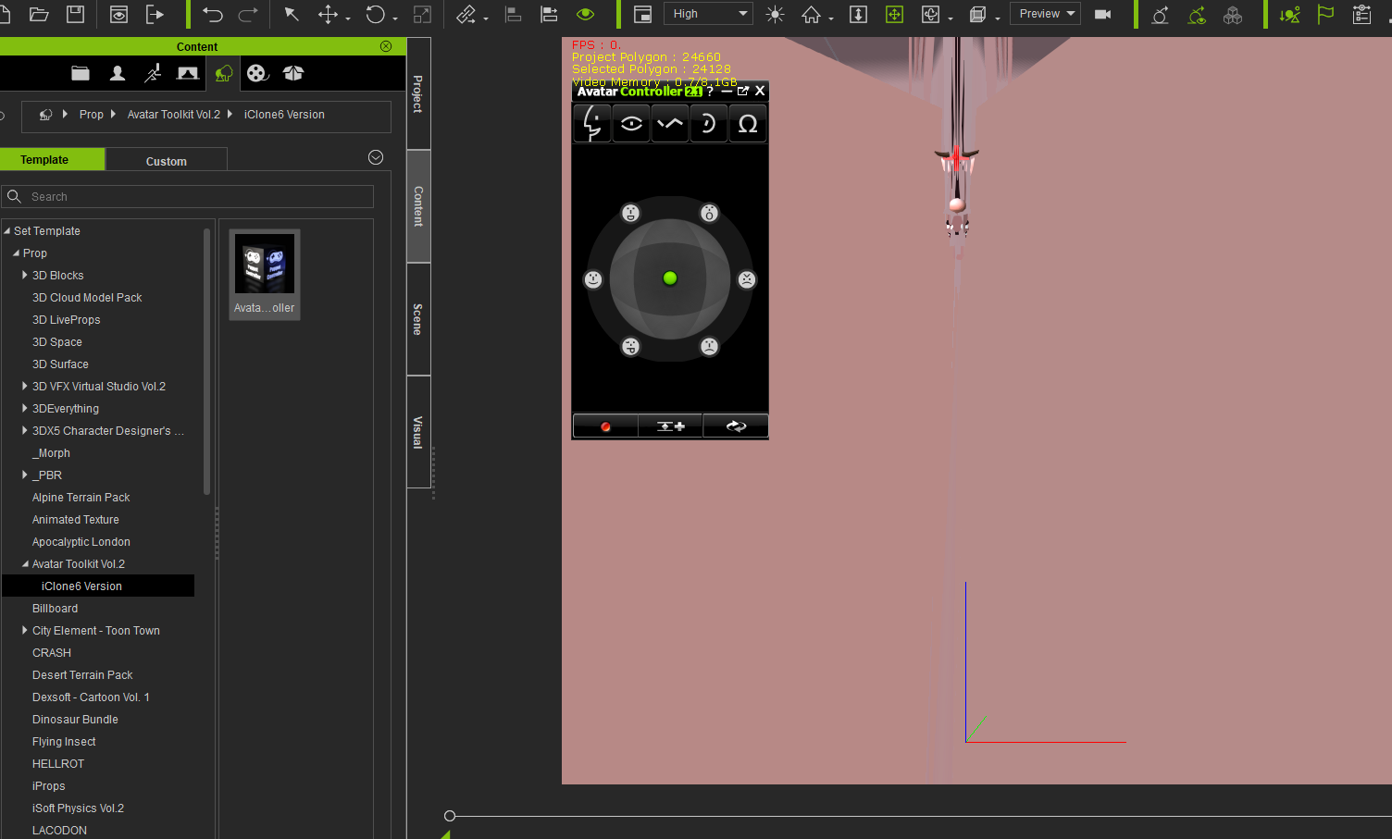This screenshot has height=839, width=1392.
Task: Click the film reel Media content icon
Action: tap(257, 74)
